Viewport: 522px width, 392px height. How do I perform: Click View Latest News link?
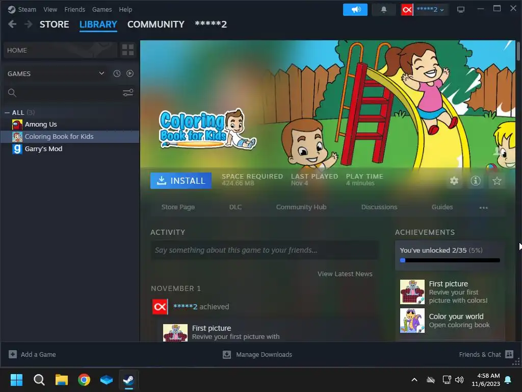tap(345, 274)
